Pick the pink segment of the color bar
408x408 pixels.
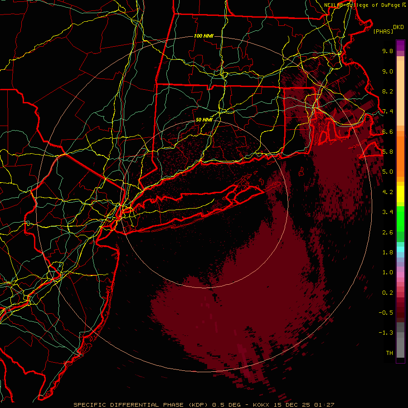point(400,275)
